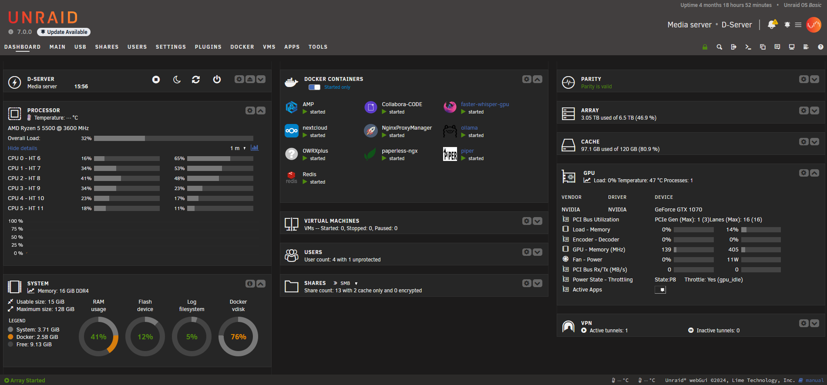Open the TOOLS tab
Screen dimensions: 827x385
pos(318,47)
